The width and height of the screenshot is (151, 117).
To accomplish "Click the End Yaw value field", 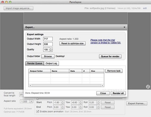I will 75,107.
